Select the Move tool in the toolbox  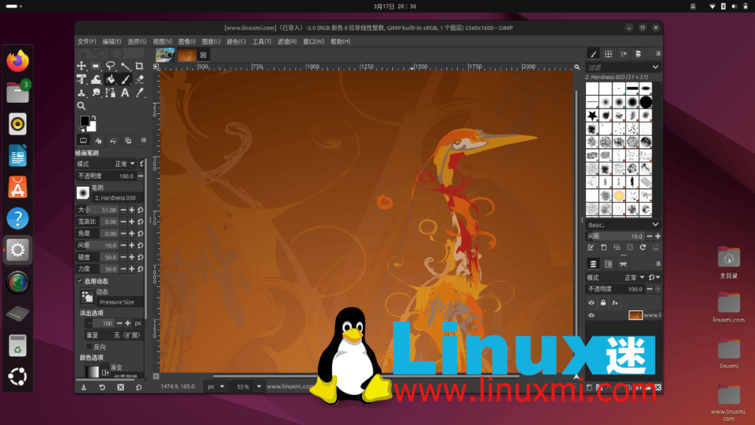click(81, 66)
